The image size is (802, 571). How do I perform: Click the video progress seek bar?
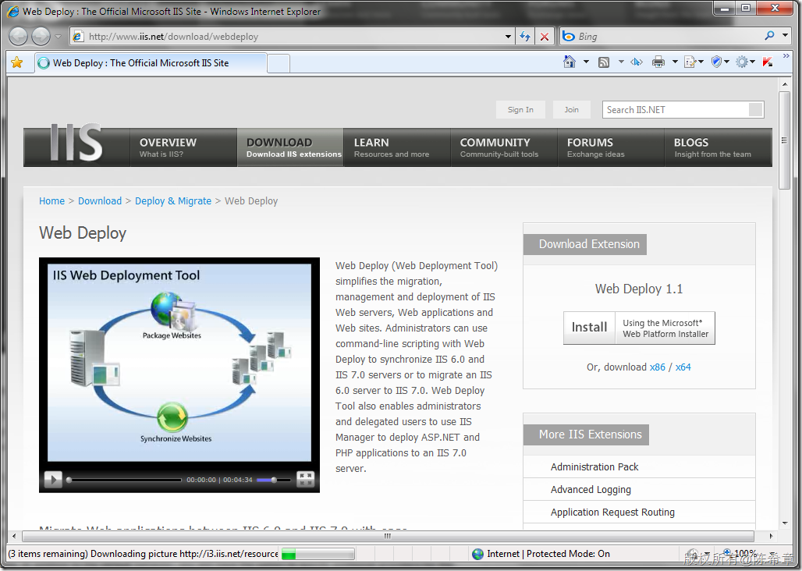tap(124, 480)
